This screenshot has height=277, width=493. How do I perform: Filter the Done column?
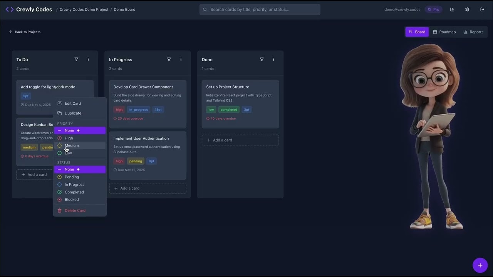coord(262,59)
